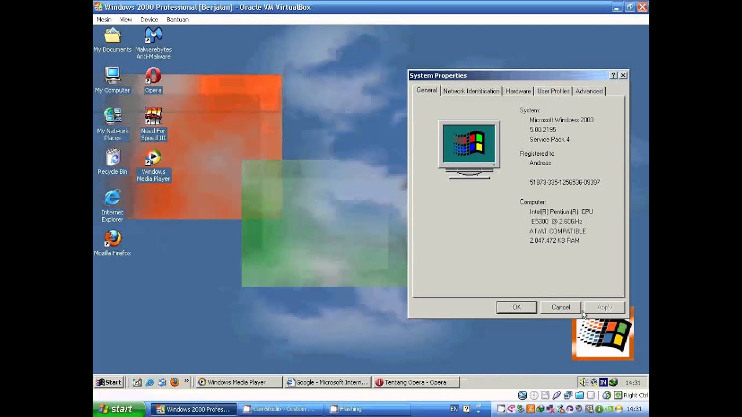
Task: Click help question mark on language bar
Action: (466, 409)
